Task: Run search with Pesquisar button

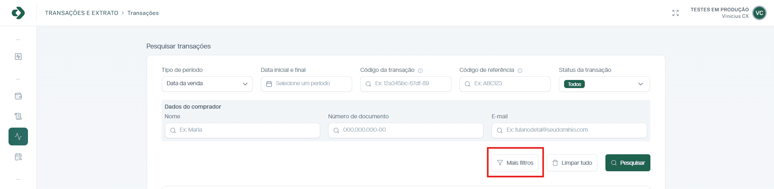Action: [x=627, y=163]
